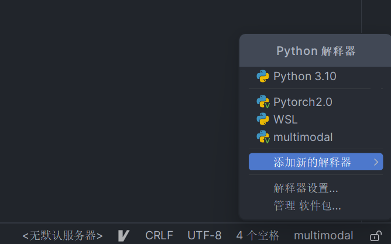Open the UTF-8 file encoding selector

point(204,236)
